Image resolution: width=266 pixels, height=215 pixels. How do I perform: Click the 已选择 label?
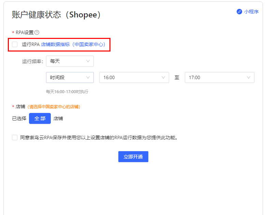(19, 118)
